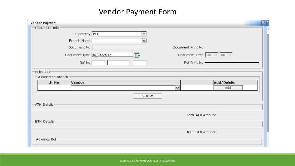Screen dimensions: 295x166
Task: Click the Vendor Payment window title
Action: [x=44, y=23]
